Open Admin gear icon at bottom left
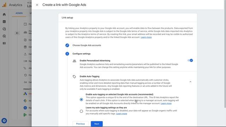Viewport: 226px width, 127px height. pos(4,121)
